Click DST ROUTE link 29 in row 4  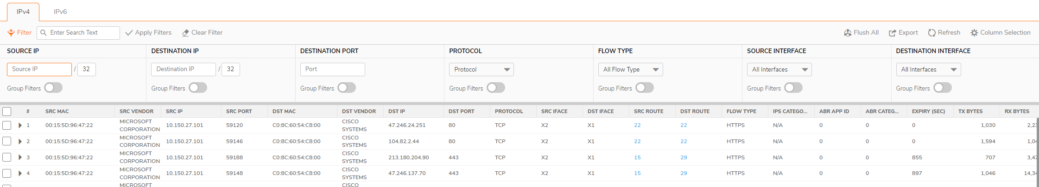(684, 173)
